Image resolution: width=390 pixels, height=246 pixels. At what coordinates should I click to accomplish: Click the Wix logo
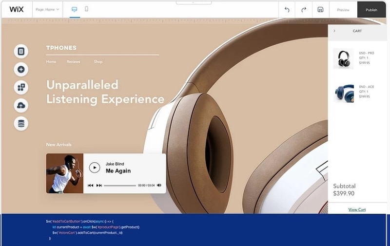17,9
